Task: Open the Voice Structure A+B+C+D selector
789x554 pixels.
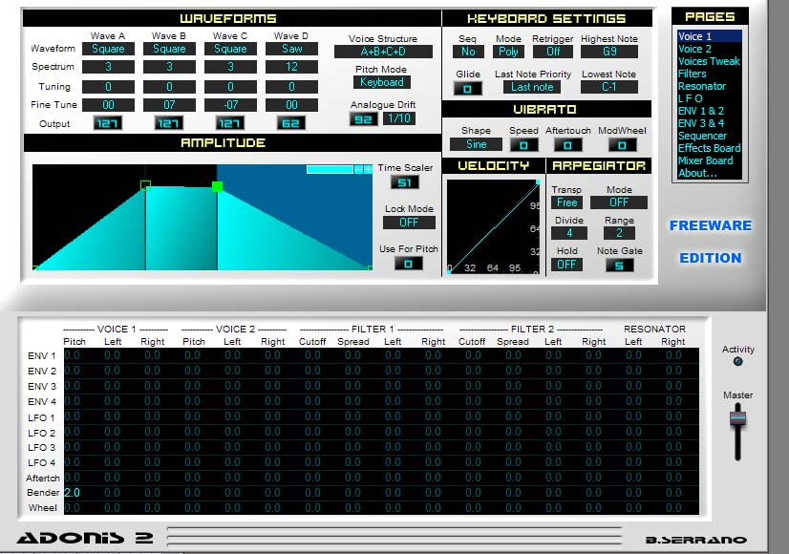Action: (x=383, y=52)
